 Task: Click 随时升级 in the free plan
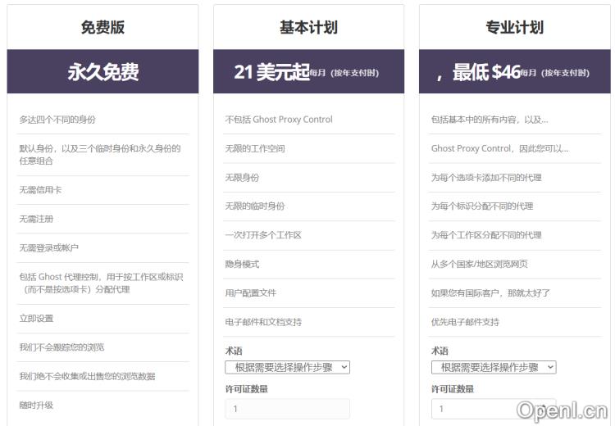click(36, 406)
